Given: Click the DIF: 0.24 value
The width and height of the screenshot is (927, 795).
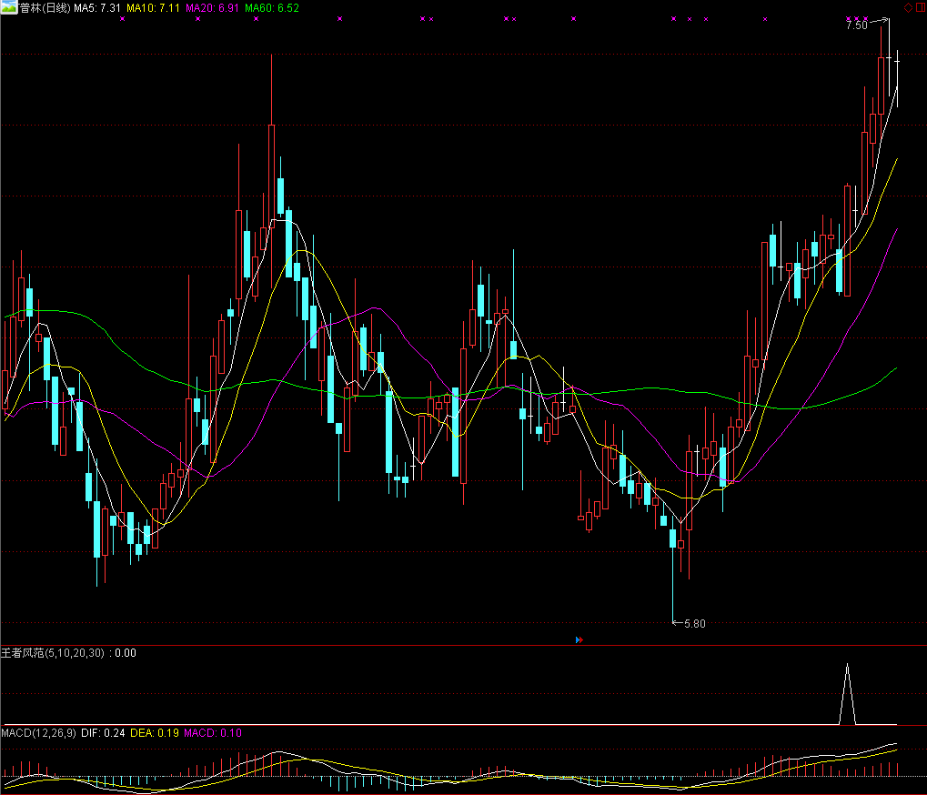Looking at the screenshot, I should [x=103, y=733].
